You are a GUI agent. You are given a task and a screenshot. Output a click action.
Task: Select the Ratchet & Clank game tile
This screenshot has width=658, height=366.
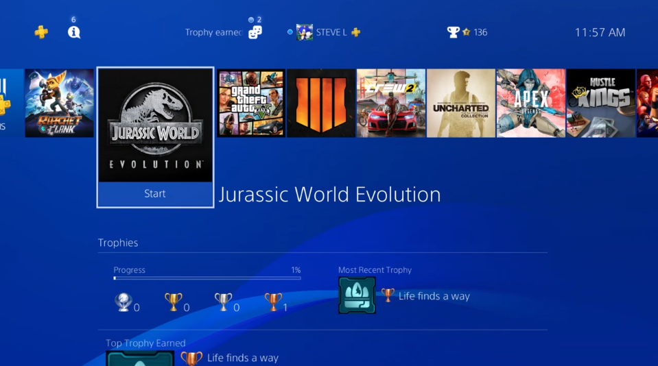59,103
